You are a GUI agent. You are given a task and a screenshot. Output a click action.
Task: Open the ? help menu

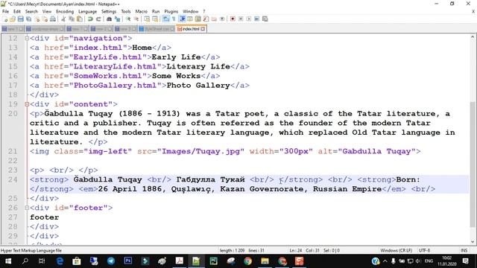203,12
